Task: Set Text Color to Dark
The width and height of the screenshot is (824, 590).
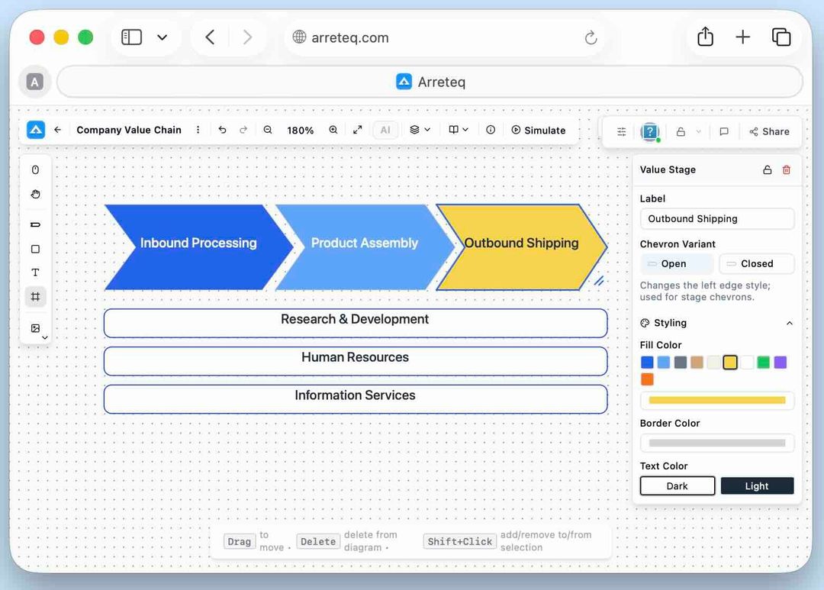Action: 677,485
